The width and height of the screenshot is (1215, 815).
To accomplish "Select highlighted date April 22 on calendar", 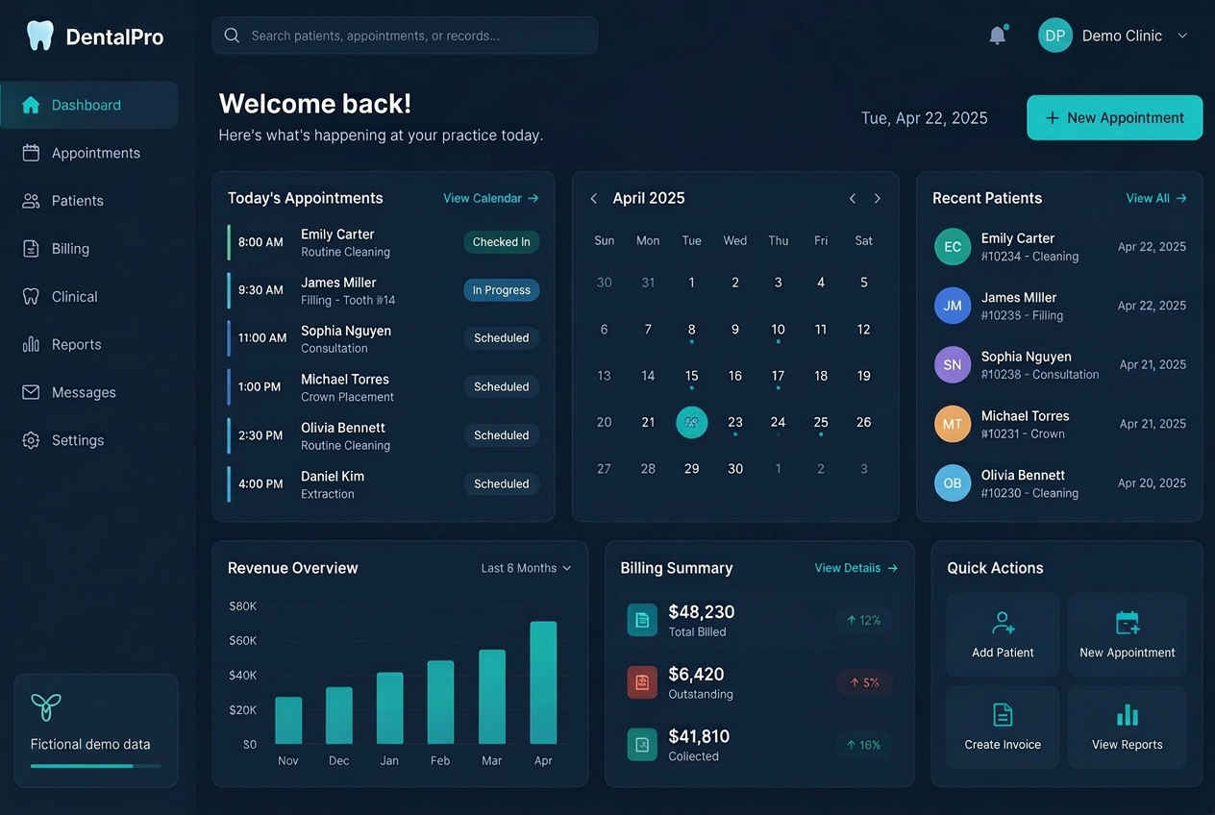I will 692,422.
